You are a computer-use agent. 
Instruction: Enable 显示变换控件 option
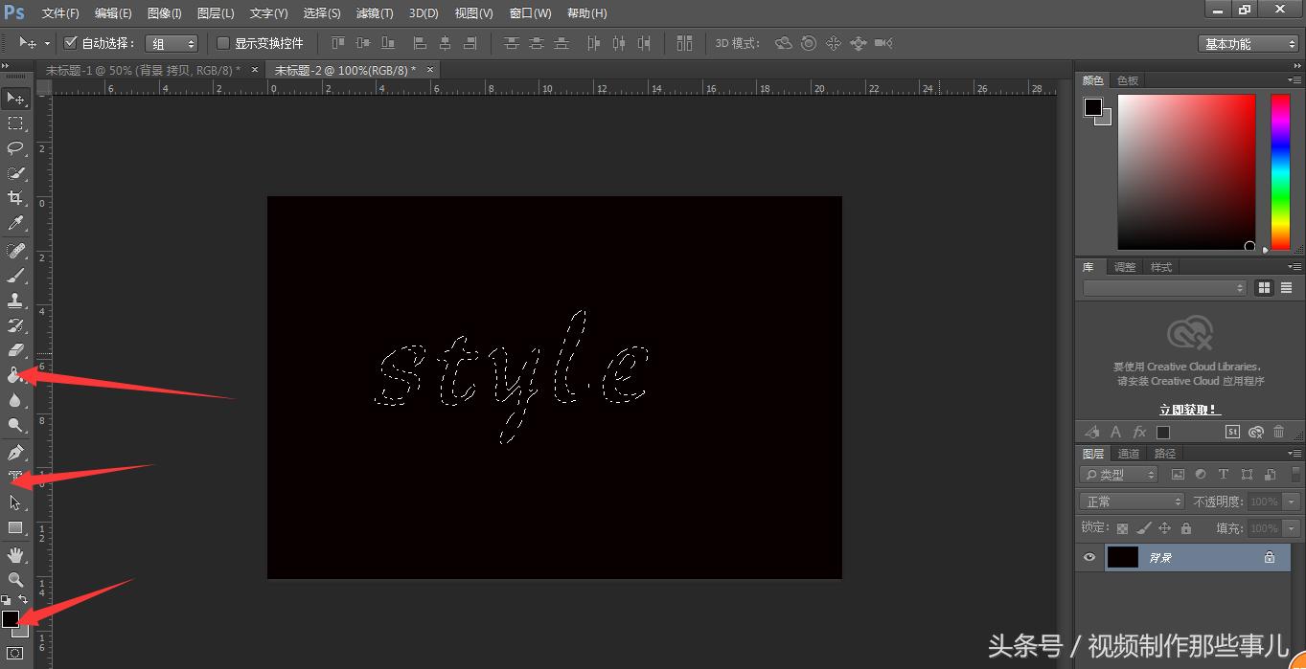click(x=221, y=42)
